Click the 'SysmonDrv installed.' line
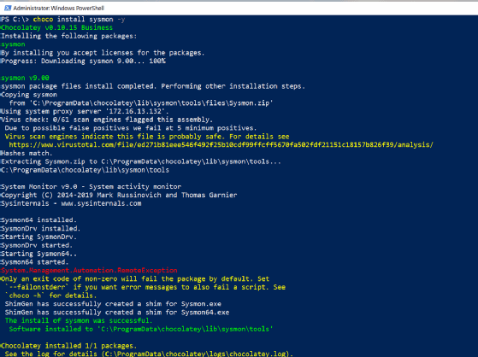478x357 pixels. coord(40,228)
